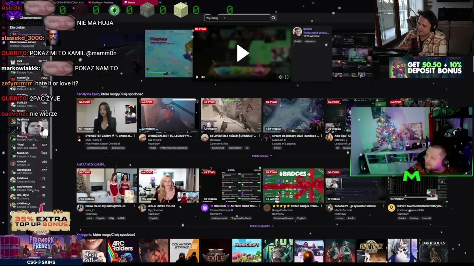Open ARC Raiders category tile
474x266 pixels.
pos(122,250)
